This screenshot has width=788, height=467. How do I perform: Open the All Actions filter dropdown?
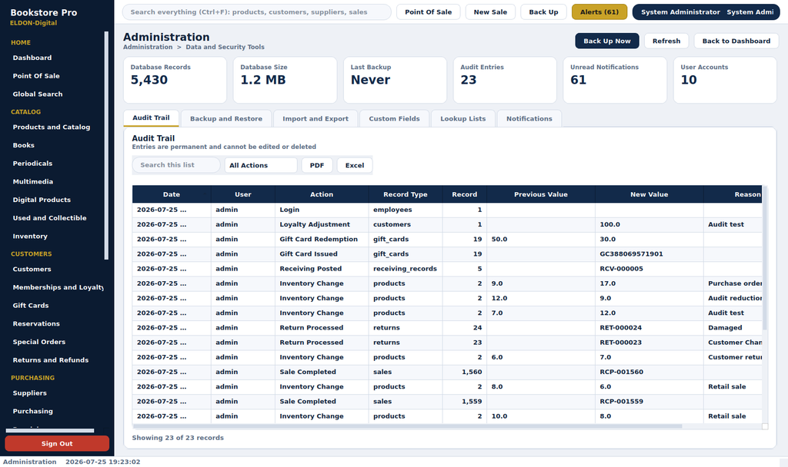click(x=260, y=165)
